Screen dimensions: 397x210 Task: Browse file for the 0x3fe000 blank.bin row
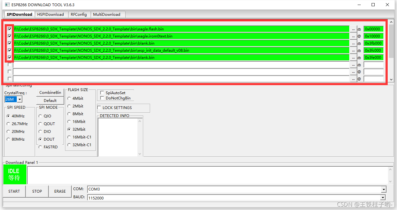click(353, 57)
